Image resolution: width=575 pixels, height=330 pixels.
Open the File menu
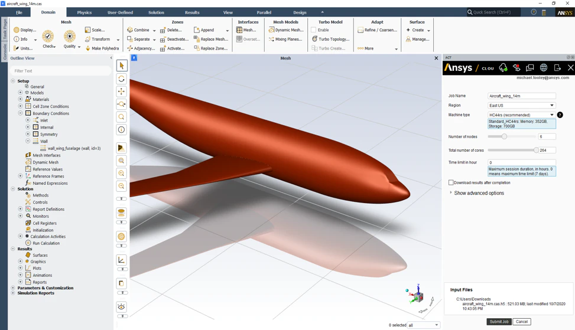pos(19,12)
